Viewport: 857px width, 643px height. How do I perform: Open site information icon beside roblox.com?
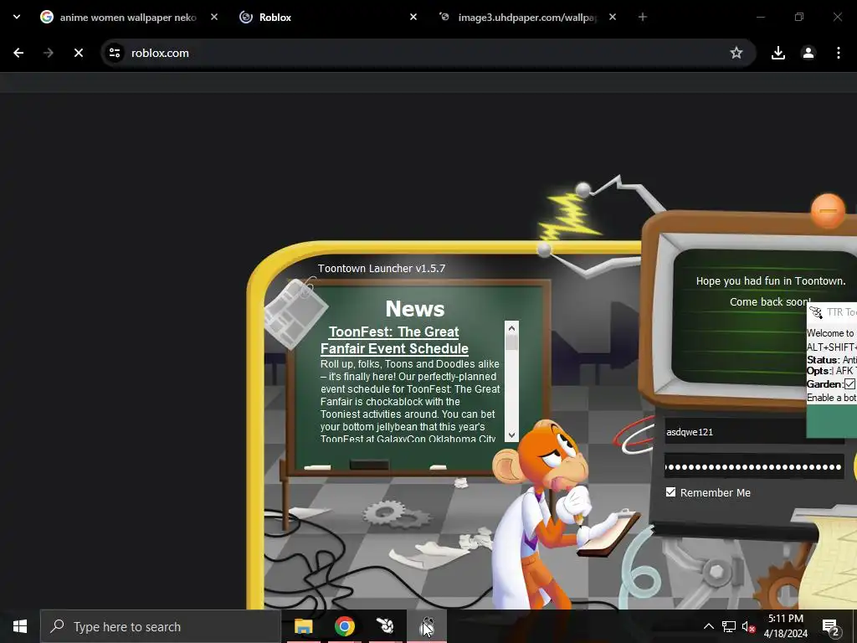tap(115, 53)
